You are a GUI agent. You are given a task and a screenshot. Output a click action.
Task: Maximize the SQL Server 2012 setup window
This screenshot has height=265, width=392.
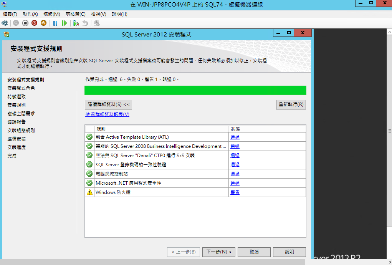pyautogui.click(x=289, y=33)
